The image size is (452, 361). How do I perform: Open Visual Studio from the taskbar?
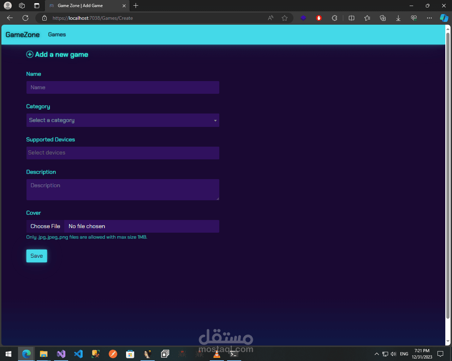[61, 354]
